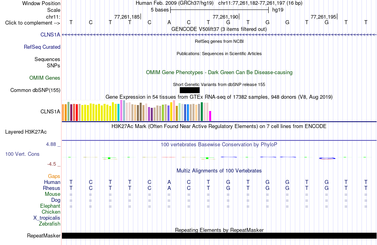Image resolution: width=377 pixels, height=245 pixels.
Task: Select the Elephant species row label
Action: pyautogui.click(x=50, y=206)
